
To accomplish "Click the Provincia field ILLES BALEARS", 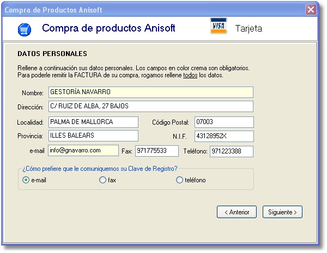I will click(93, 136).
